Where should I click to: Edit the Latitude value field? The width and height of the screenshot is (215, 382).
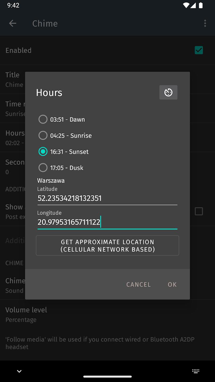(x=107, y=198)
